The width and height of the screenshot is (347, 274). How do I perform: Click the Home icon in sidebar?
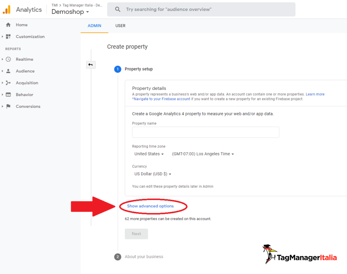click(x=8, y=25)
